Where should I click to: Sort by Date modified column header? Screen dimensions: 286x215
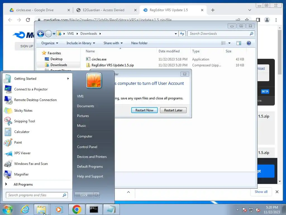click(x=169, y=51)
